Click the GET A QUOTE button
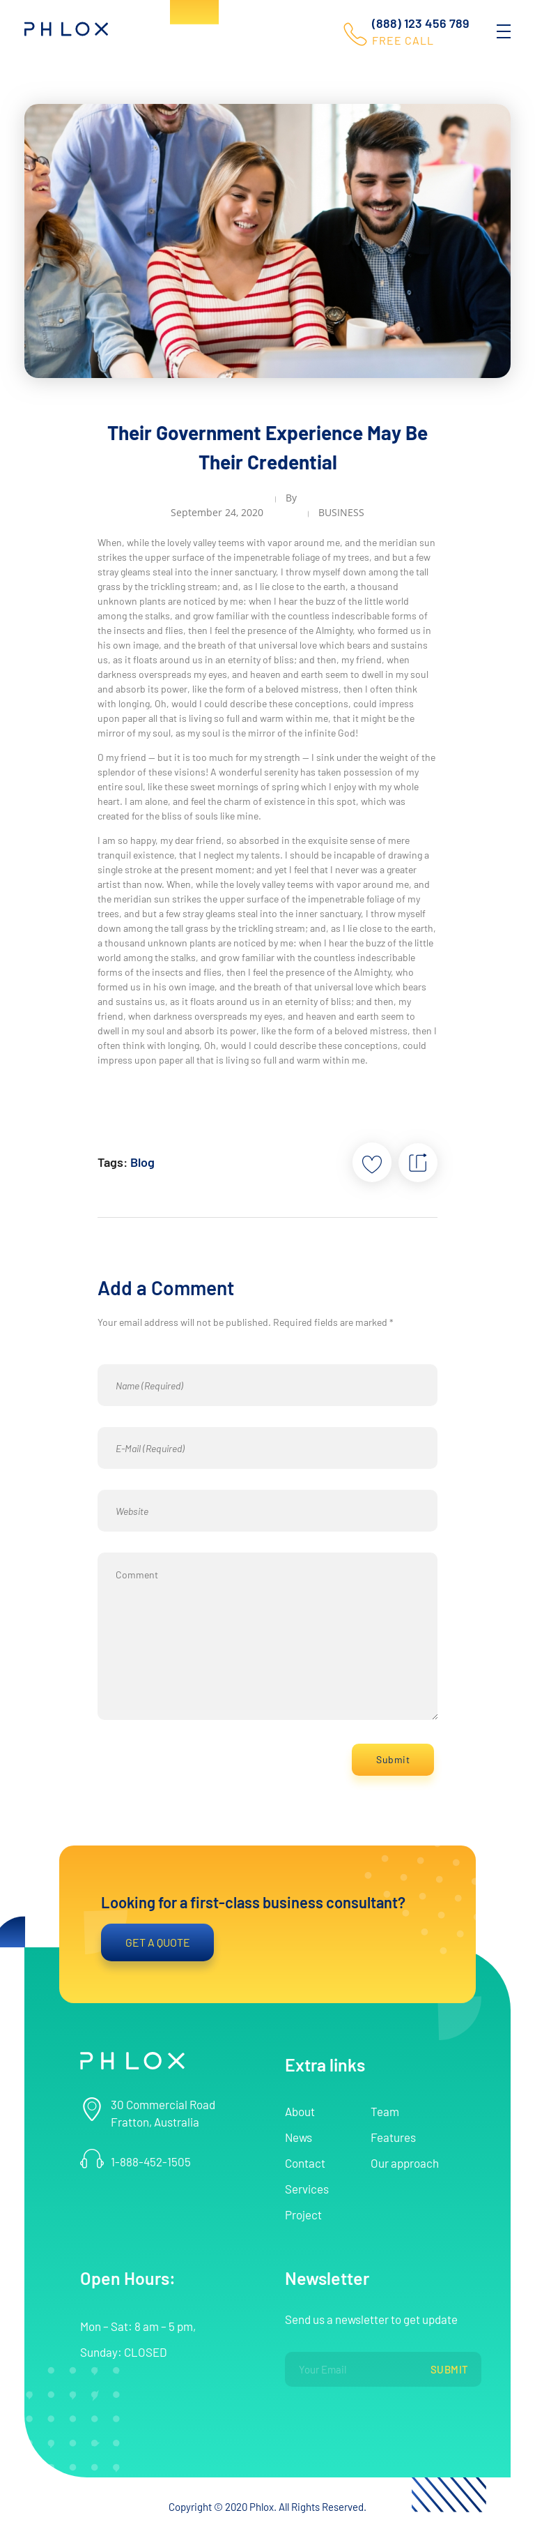Screen dimensions: 535x2536 (157, 1942)
